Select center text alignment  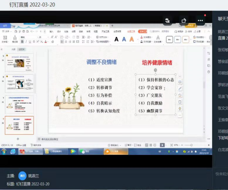[x=66, y=42]
